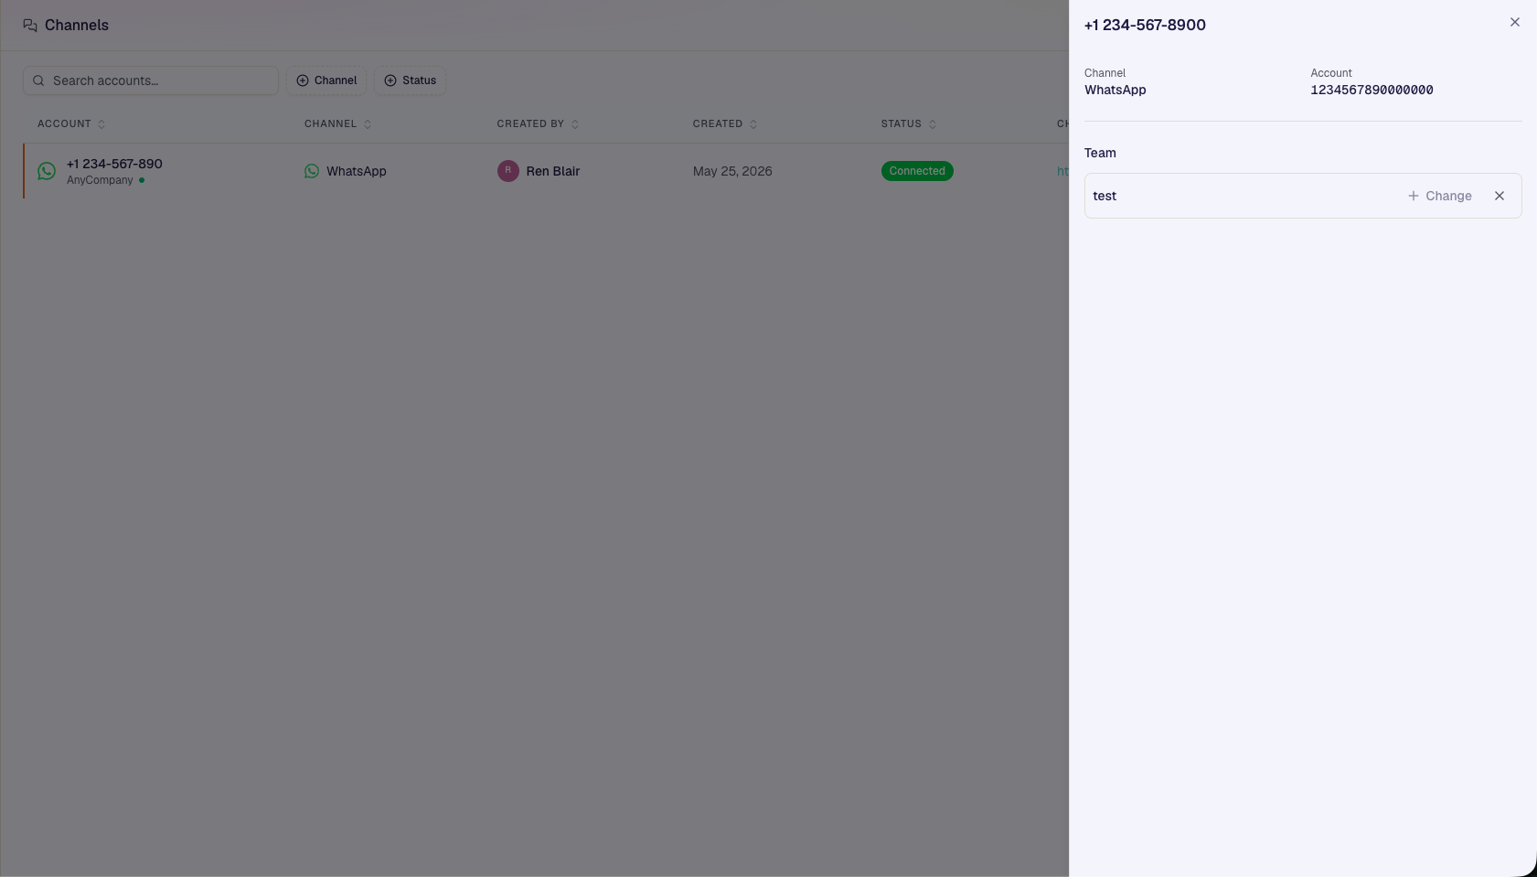1537x877 pixels.
Task: Open the Channel filter dropdown
Action: point(326,80)
